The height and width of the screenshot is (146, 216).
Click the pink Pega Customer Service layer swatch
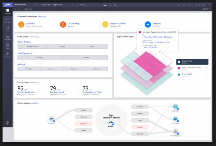pos(179,68)
